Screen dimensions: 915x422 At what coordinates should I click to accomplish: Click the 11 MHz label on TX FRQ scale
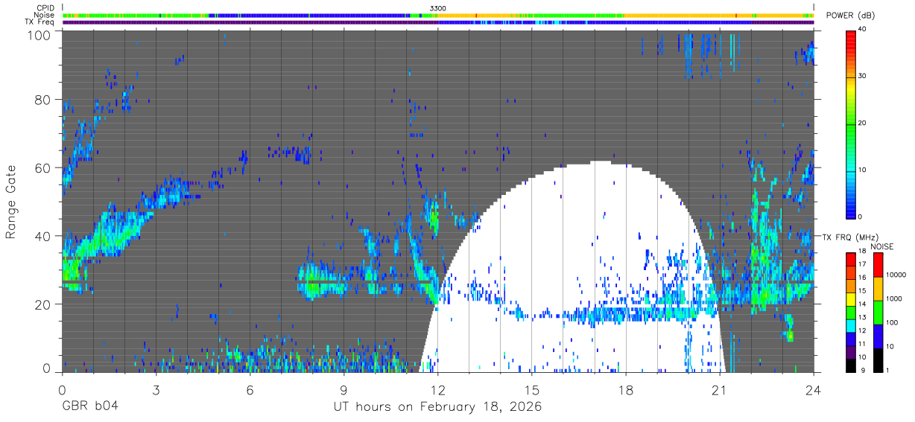point(863,343)
